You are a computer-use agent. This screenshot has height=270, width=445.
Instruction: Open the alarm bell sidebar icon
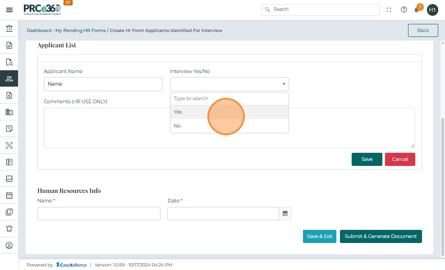9,229
